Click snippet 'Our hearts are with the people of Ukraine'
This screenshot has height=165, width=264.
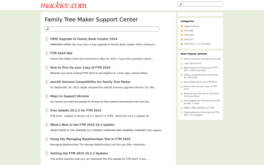[x=101, y=102]
